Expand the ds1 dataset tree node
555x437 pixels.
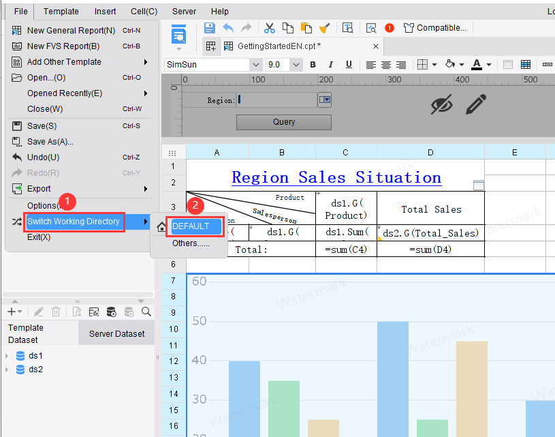pos(7,356)
